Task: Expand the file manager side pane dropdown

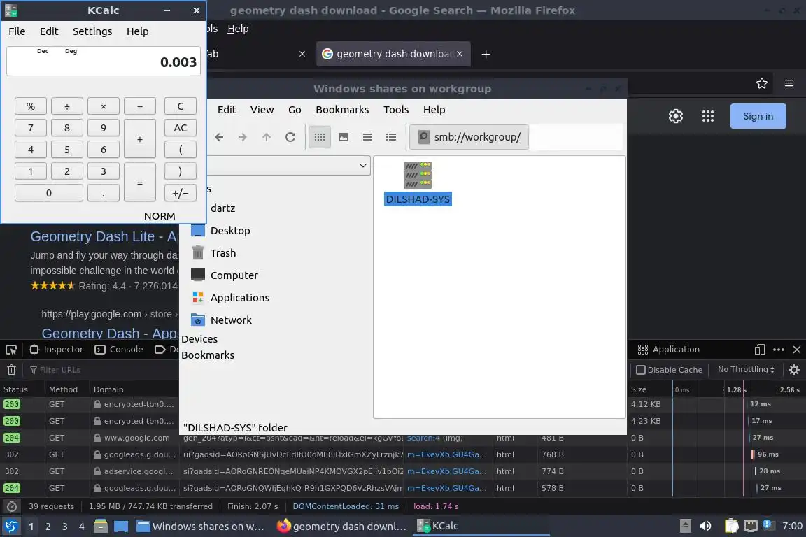Action: click(363, 166)
